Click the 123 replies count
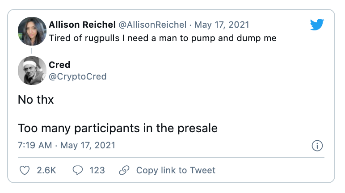Image resolution: width=345 pixels, height=193 pixels. [97, 170]
